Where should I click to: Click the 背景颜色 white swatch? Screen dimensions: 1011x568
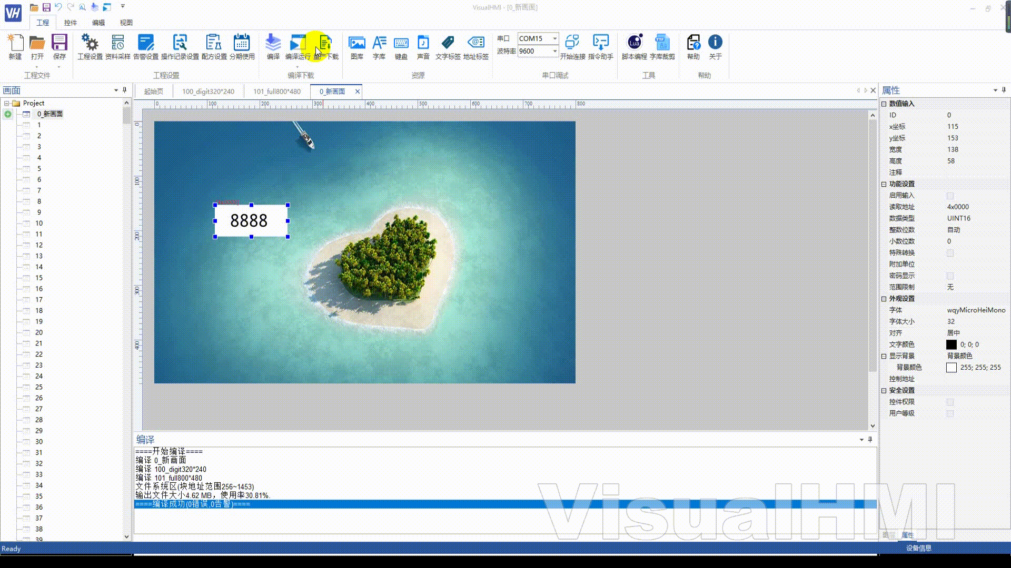tap(951, 368)
